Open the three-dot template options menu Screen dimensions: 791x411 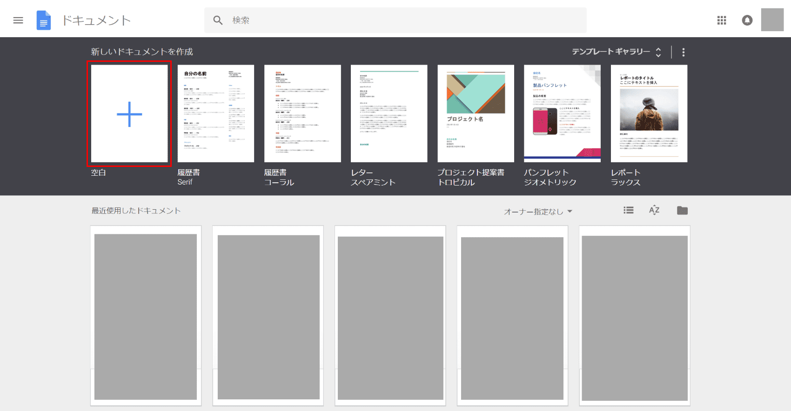coord(683,52)
